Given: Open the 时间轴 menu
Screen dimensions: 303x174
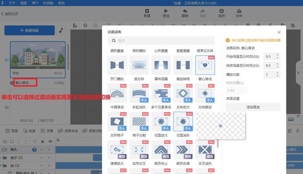Looking at the screenshot, I should pyautogui.click(x=48, y=3).
